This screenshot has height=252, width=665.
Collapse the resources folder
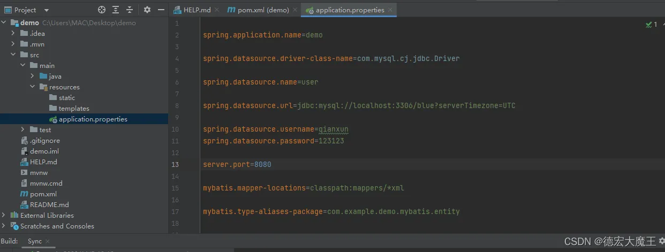(x=33, y=87)
